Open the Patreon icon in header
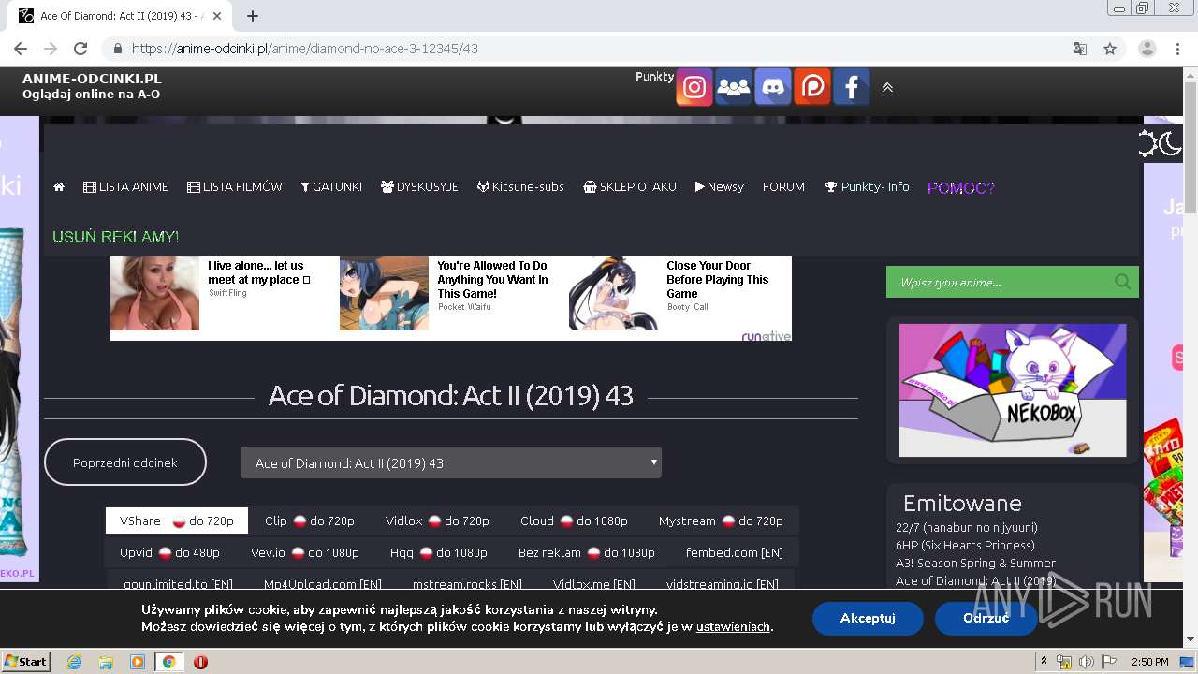 (811, 87)
